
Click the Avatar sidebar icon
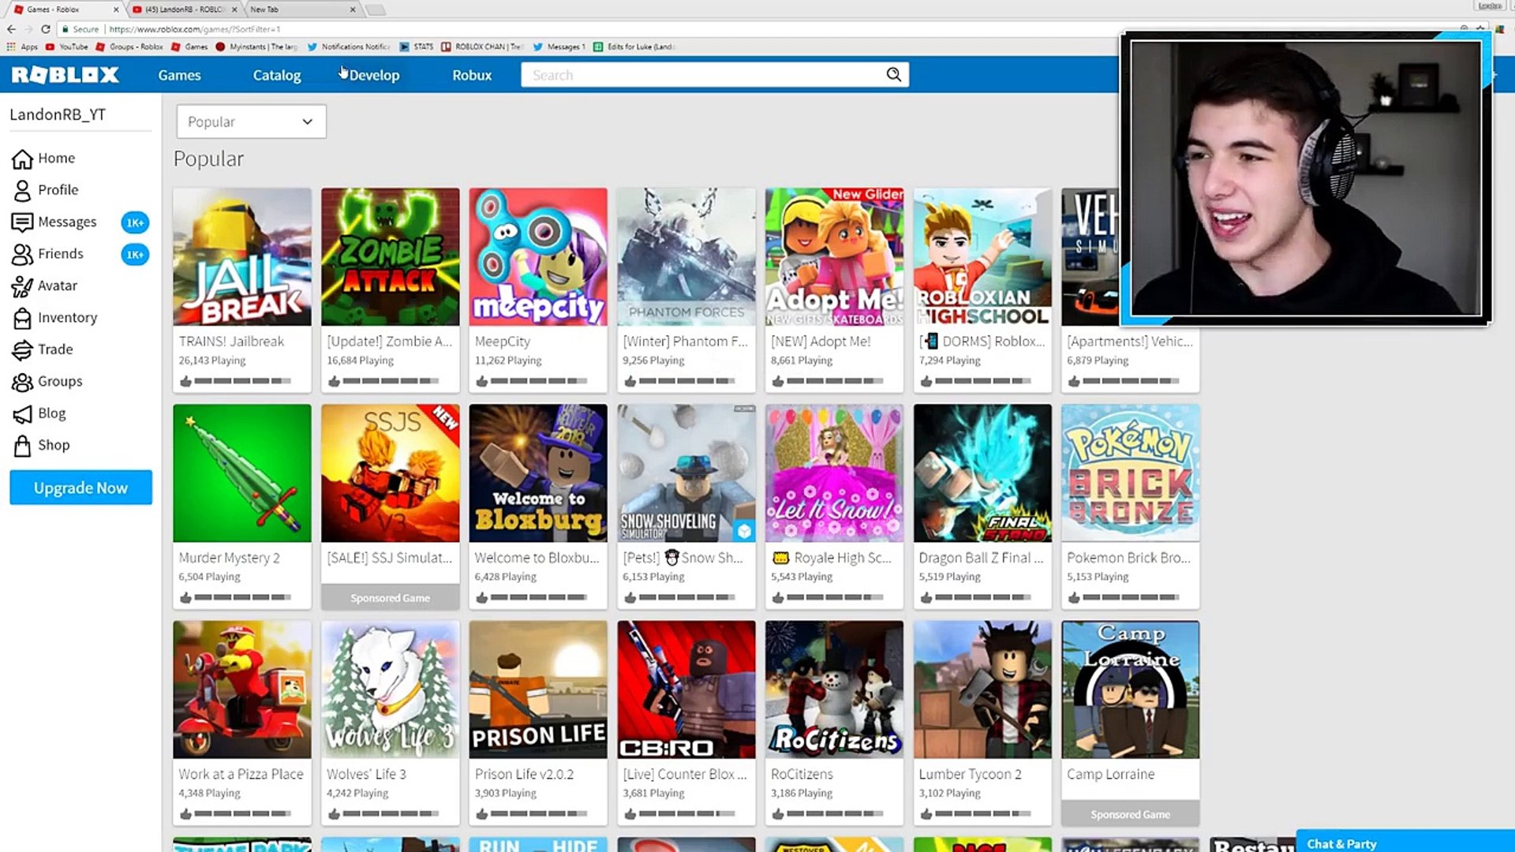coord(22,286)
